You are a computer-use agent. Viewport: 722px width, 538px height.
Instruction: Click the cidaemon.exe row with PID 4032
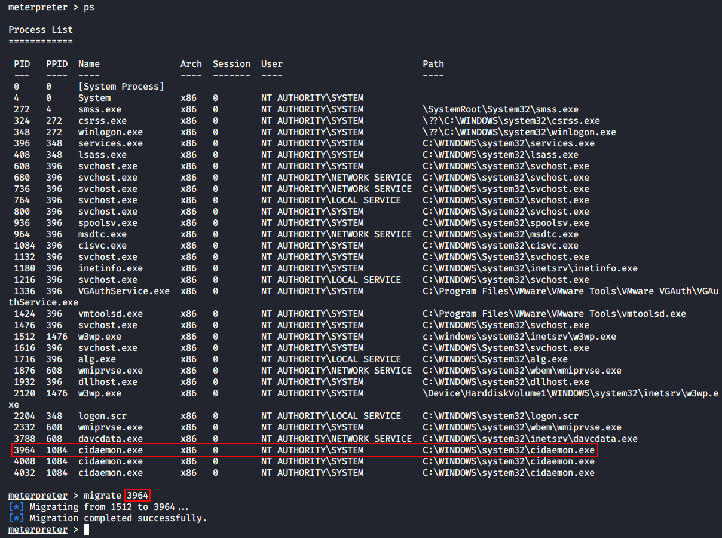click(111, 473)
